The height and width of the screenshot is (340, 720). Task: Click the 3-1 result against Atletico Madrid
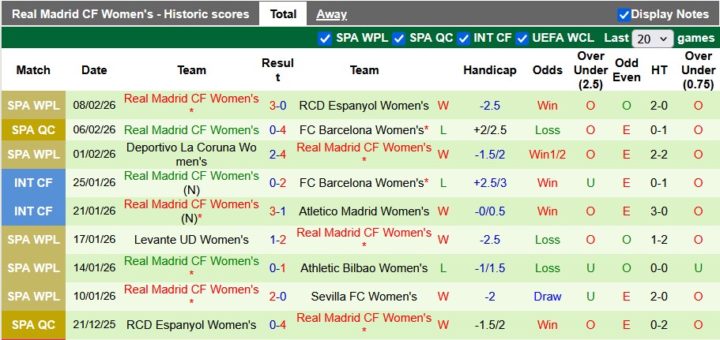(277, 211)
